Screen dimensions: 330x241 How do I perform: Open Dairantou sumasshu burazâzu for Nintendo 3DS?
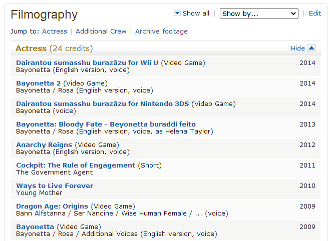(x=103, y=104)
